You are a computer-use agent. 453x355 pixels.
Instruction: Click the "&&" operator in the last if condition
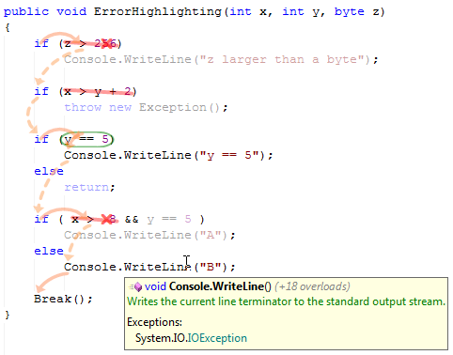(132, 219)
